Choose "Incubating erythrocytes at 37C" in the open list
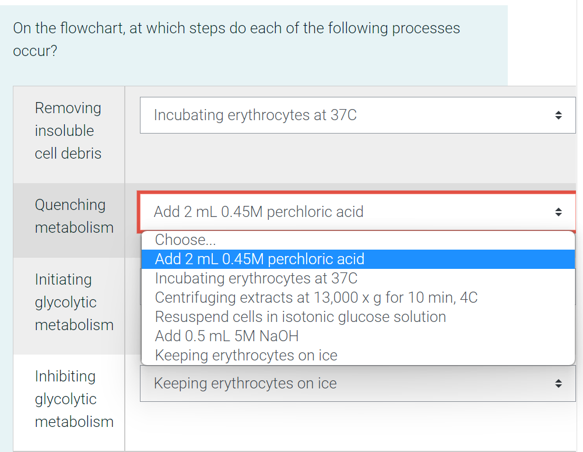This screenshot has width=583, height=452. (256, 278)
